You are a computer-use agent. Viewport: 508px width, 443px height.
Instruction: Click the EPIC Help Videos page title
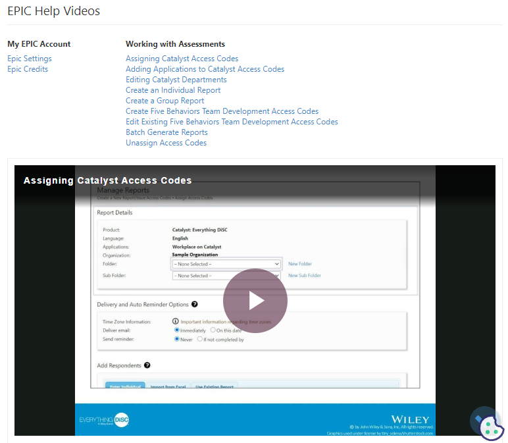[x=54, y=11]
